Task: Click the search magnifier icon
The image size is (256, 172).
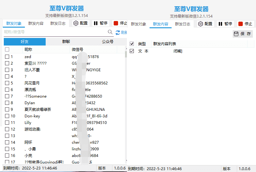Action: point(110,32)
